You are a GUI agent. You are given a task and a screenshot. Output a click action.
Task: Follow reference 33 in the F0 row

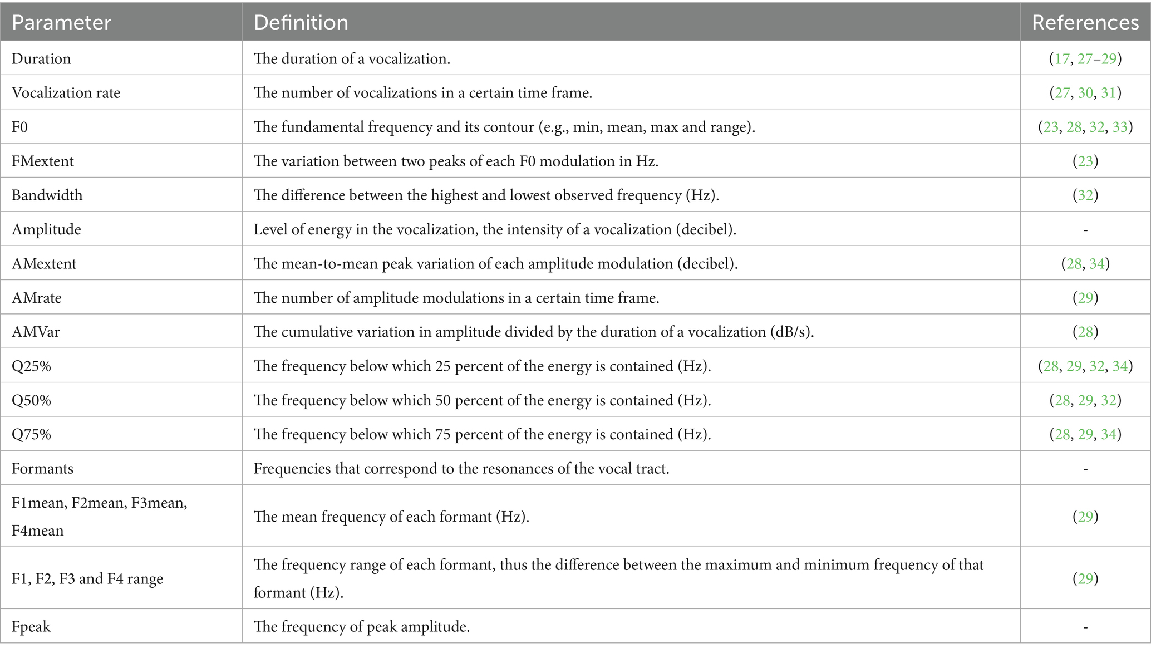pos(1120,127)
